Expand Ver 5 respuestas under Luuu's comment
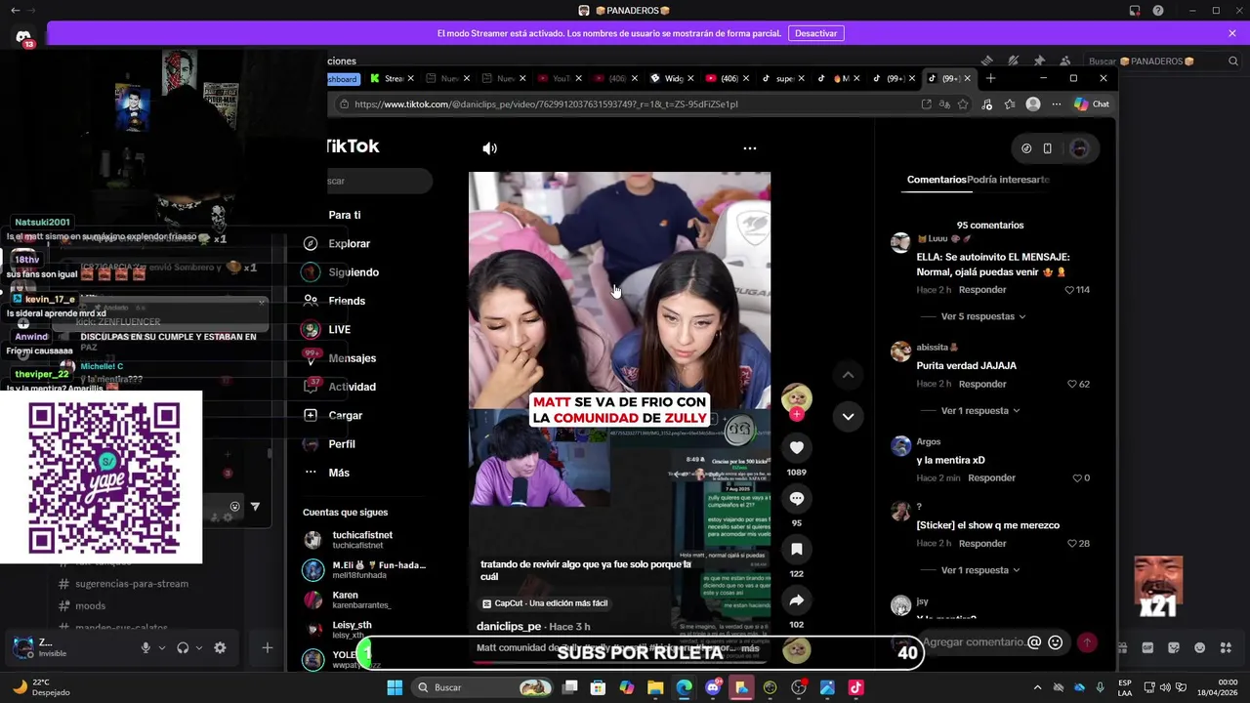Image resolution: width=1250 pixels, height=703 pixels. click(x=982, y=316)
